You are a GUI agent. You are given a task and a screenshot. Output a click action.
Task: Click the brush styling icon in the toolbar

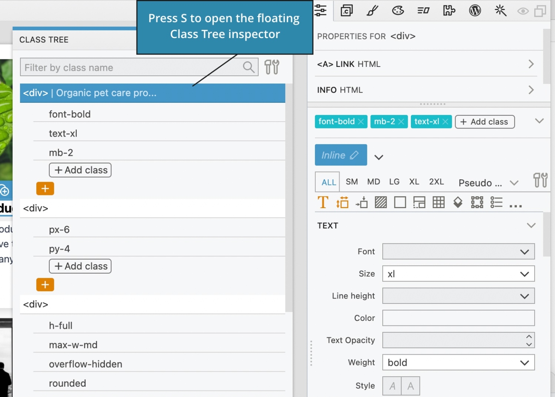tap(372, 10)
